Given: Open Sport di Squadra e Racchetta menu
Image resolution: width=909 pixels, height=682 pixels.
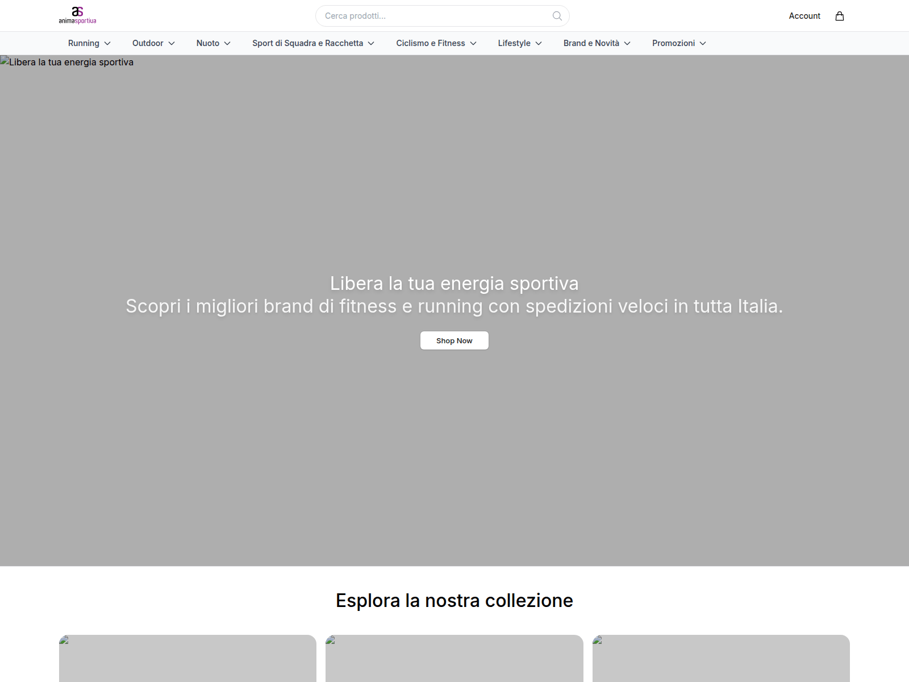Looking at the screenshot, I should (x=314, y=43).
